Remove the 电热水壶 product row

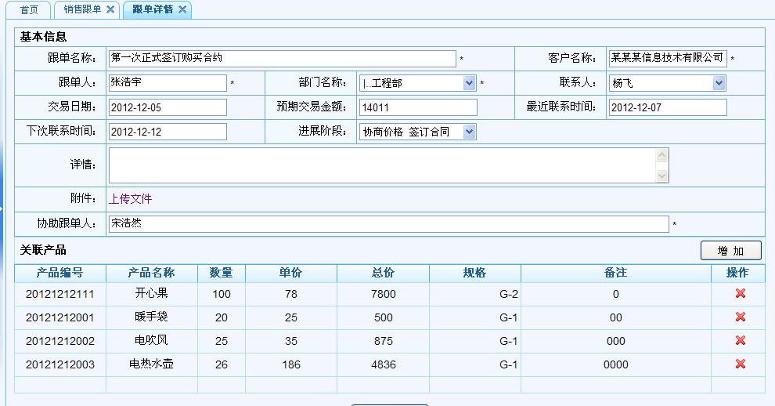(740, 364)
